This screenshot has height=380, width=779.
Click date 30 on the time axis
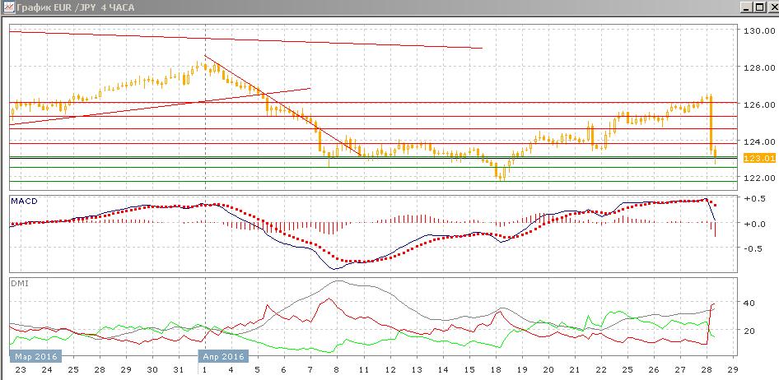tap(152, 370)
